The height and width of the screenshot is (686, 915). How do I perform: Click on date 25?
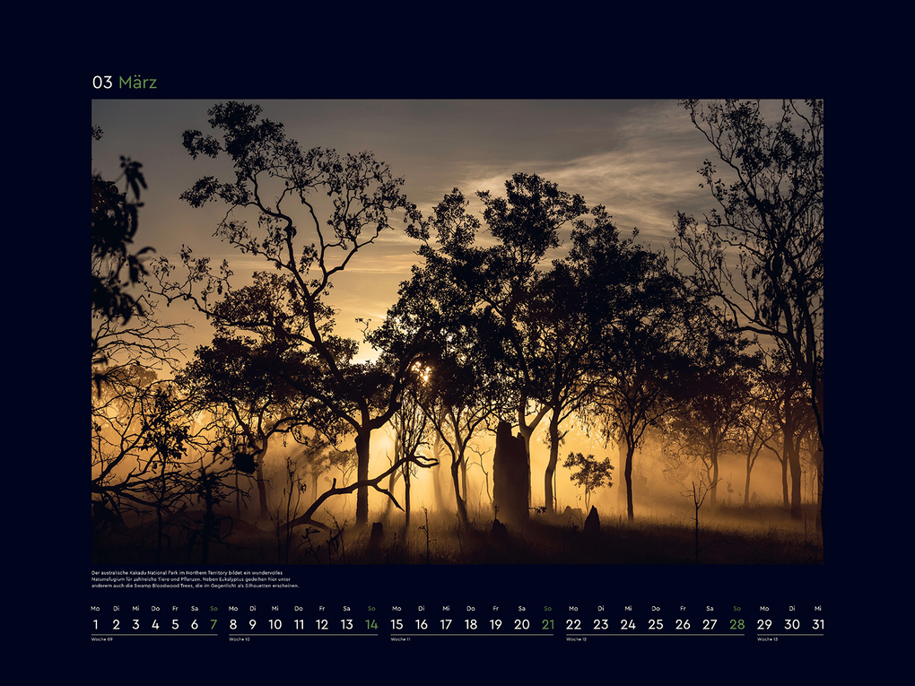click(655, 624)
